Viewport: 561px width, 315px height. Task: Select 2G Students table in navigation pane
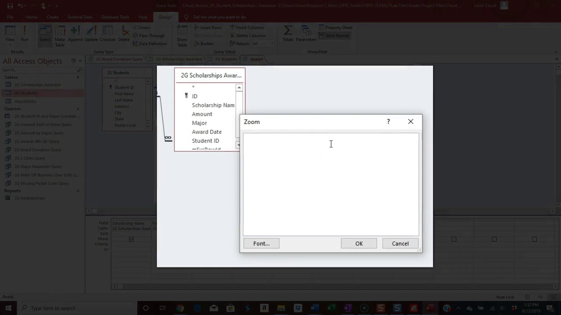click(43, 93)
